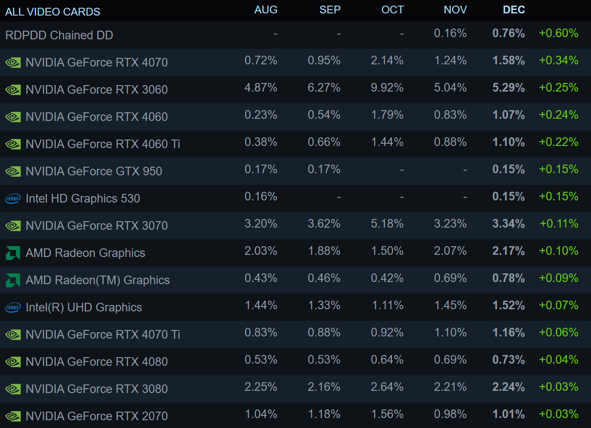Screen dimensions: 591x428
Task: Click the DEC column header
Action: [514, 10]
